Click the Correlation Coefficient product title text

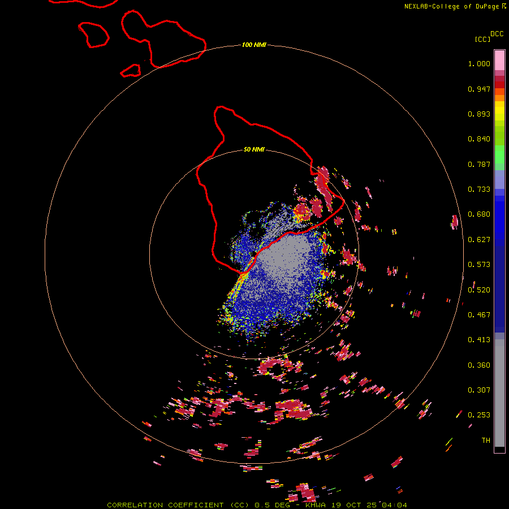257,505
